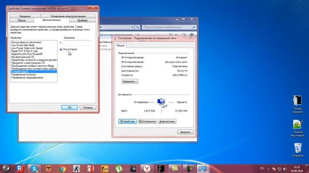Click the Отключить button
This screenshot has height=173, width=309.
147,122
